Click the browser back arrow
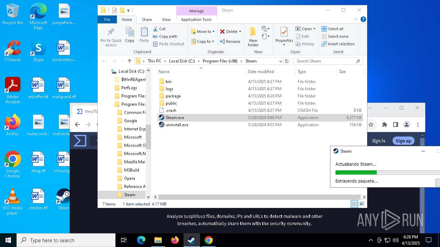Image resolution: width=440 pixels, height=247 pixels. 77,125
